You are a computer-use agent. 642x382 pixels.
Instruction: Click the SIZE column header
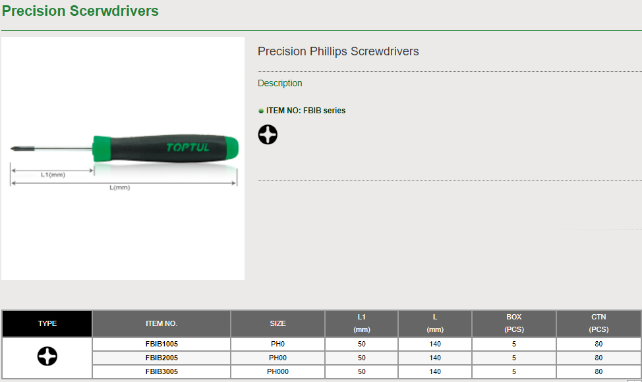277,323
